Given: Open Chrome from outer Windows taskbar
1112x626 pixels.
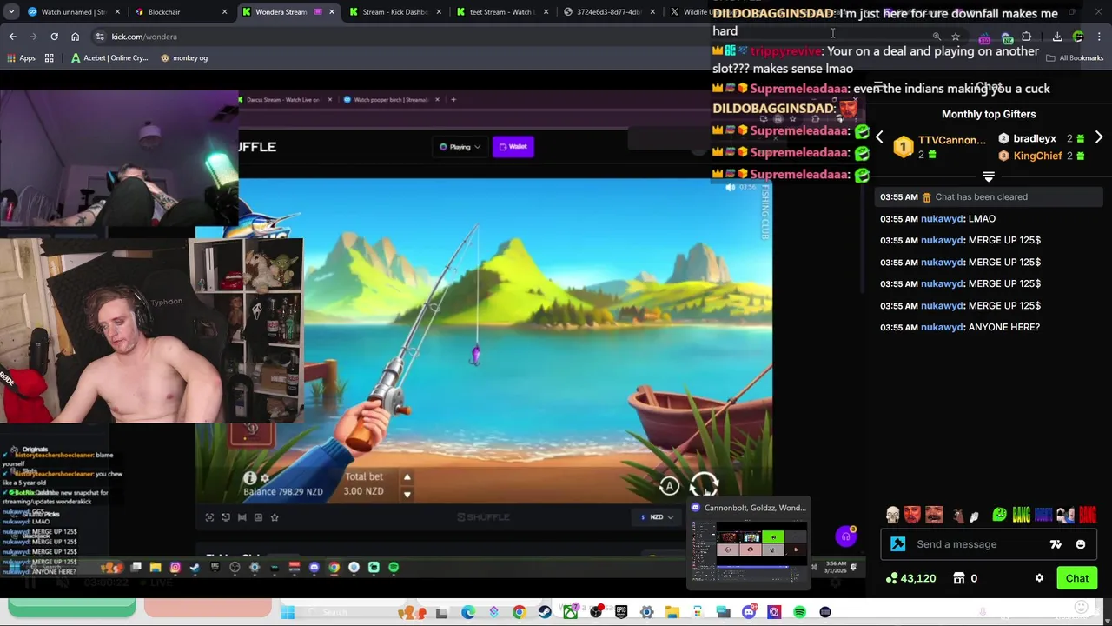Looking at the screenshot, I should point(519,612).
